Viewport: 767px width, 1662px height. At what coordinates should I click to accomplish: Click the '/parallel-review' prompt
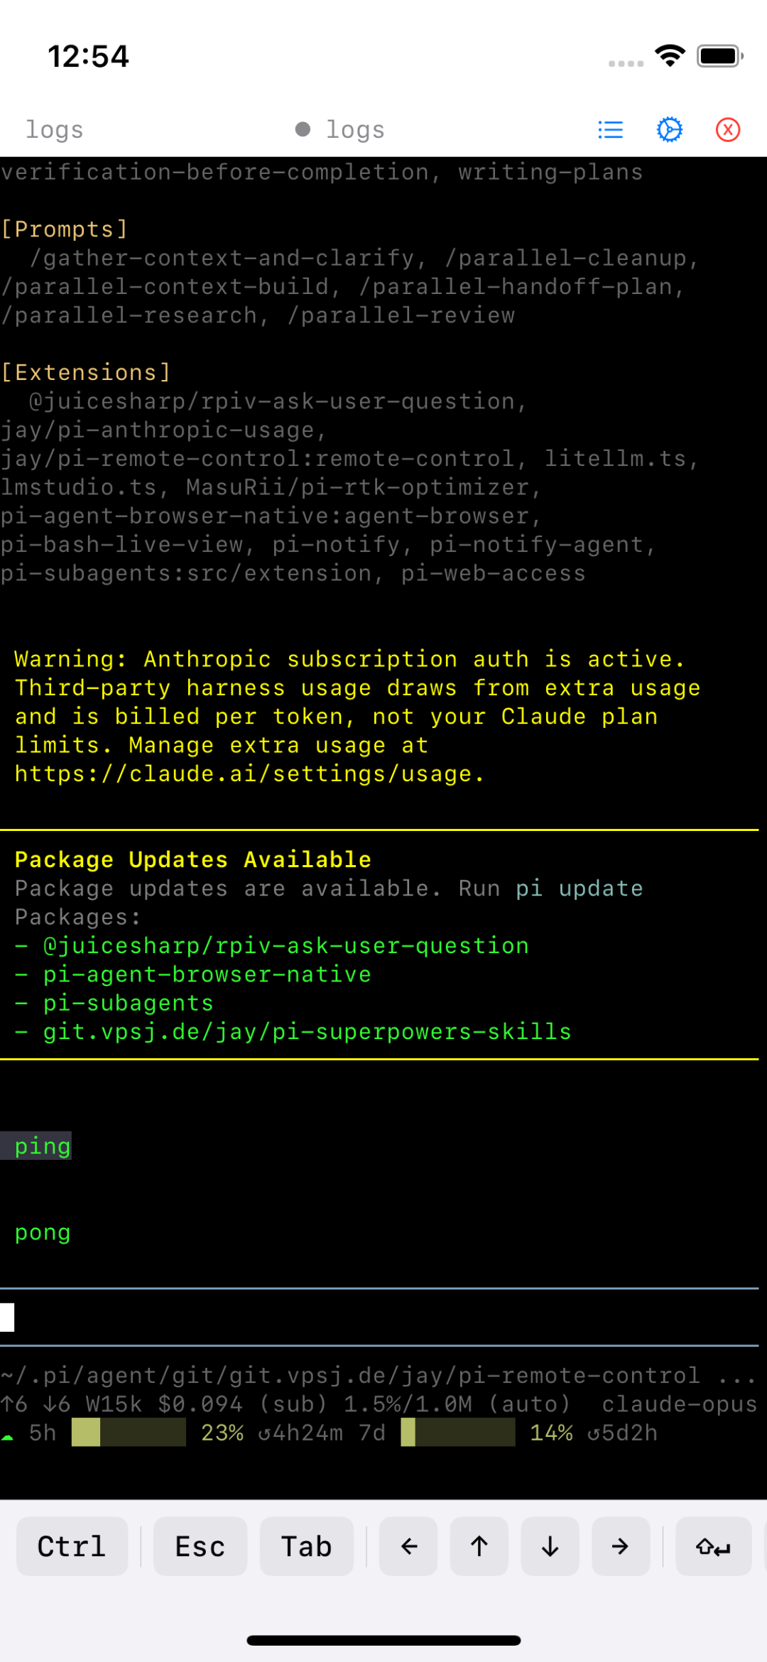pos(401,315)
